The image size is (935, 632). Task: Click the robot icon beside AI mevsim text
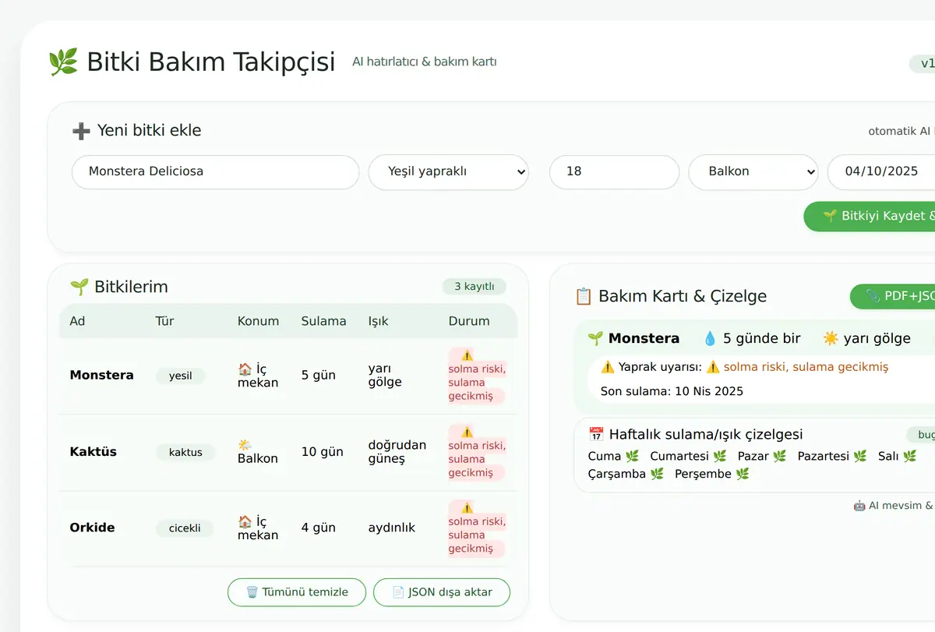(x=859, y=505)
